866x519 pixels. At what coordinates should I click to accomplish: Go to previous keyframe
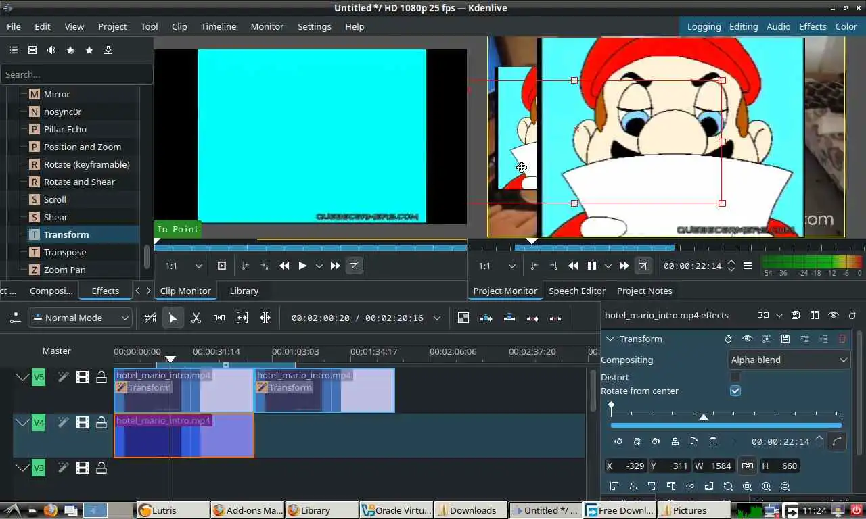(618, 441)
